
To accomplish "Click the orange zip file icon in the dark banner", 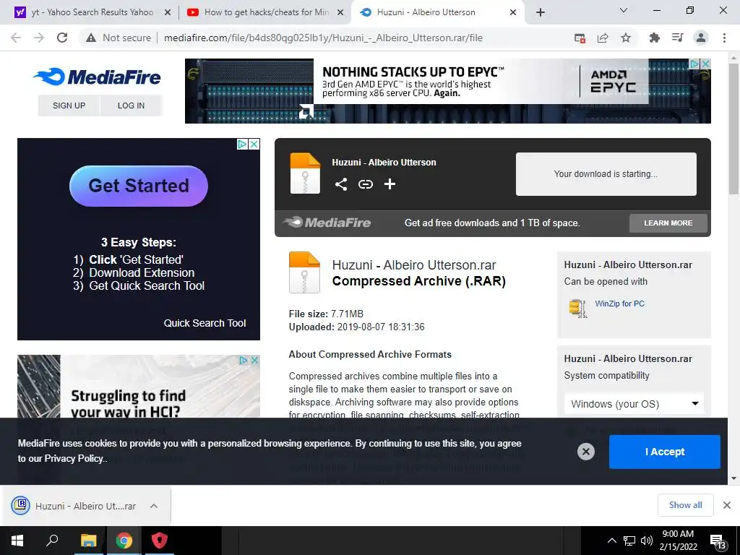I will coord(305,173).
